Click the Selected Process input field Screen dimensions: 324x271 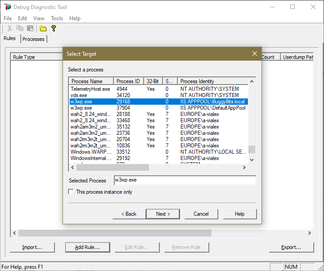tap(185, 180)
